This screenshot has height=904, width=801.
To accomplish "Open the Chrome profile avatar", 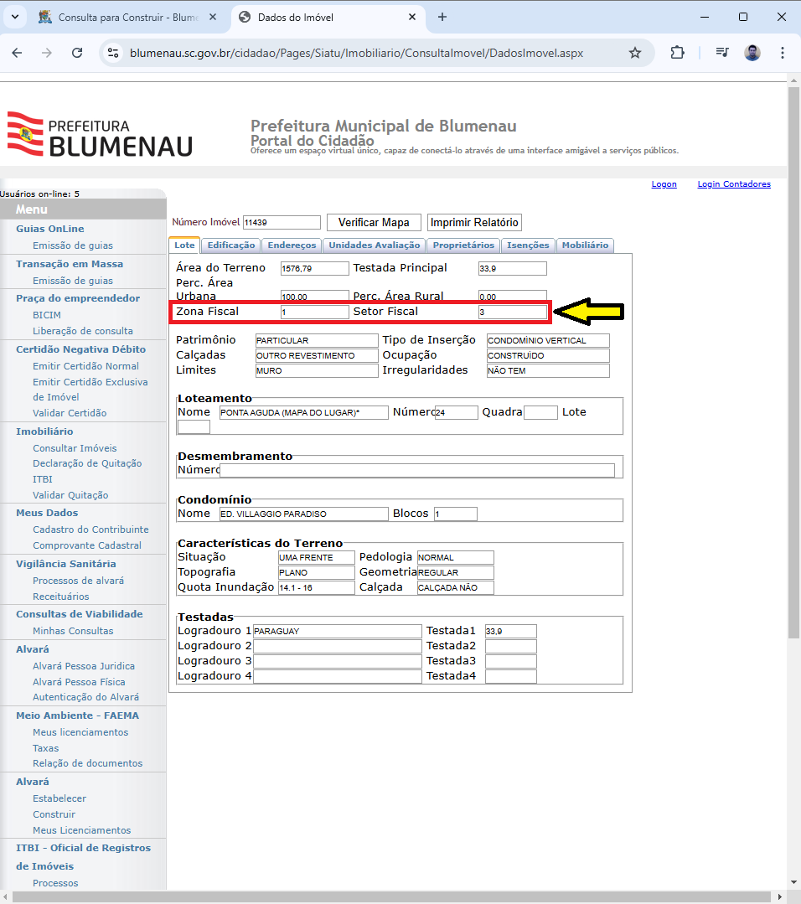I will 752,53.
